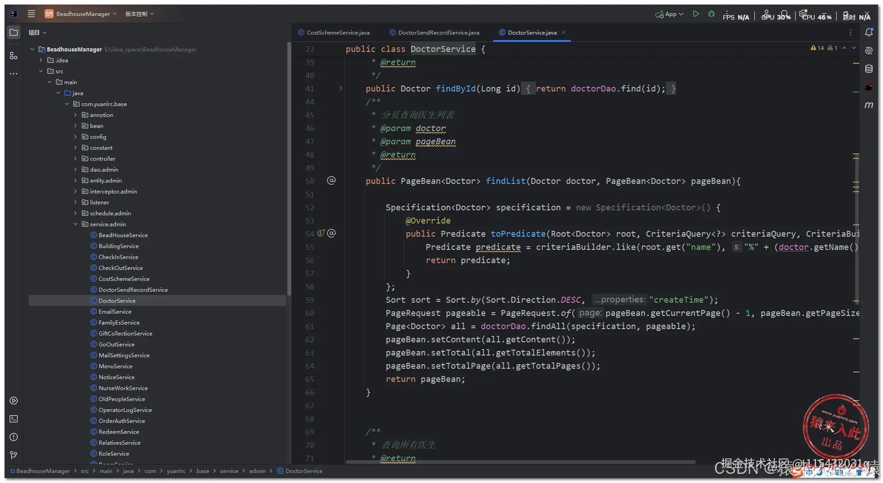Click the gutter icon on line 50
This screenshot has height=483, width=883.
332,181
